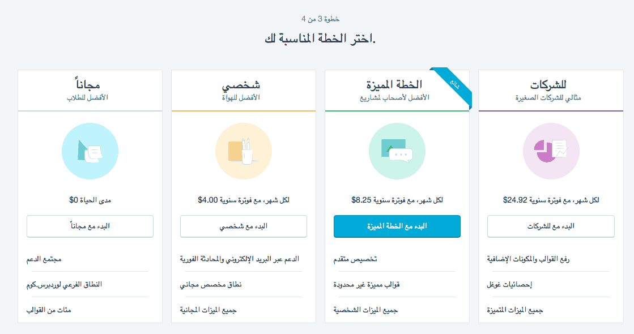The height and width of the screenshot is (334, 634).
Task: Click the 'قوالب مميزة غير محدودة' feature item
Action: 367,285
